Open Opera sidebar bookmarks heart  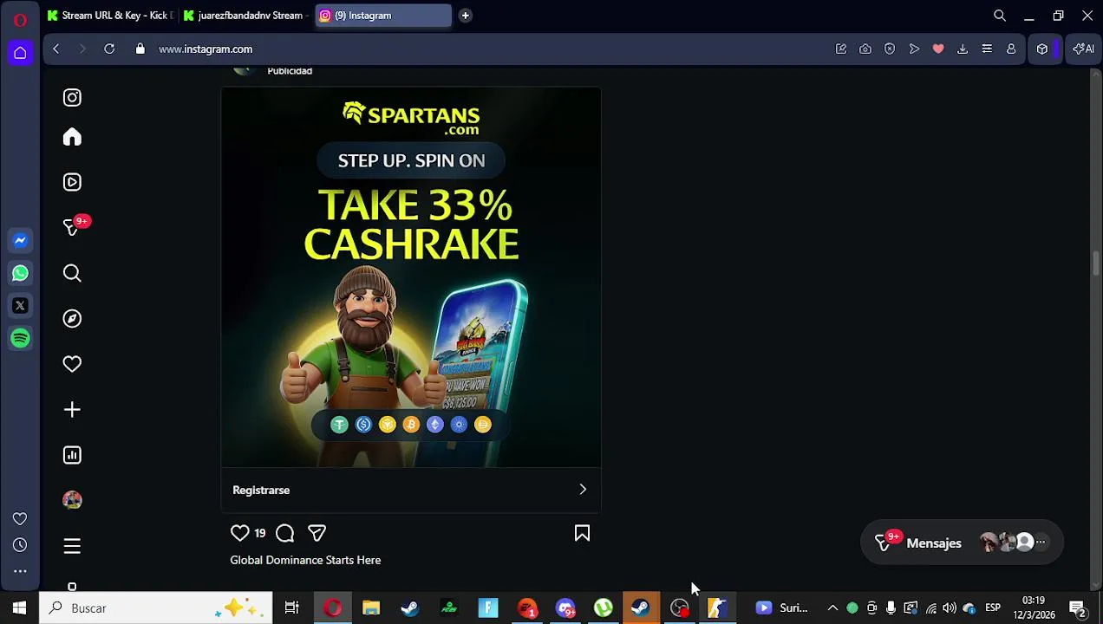(x=20, y=518)
